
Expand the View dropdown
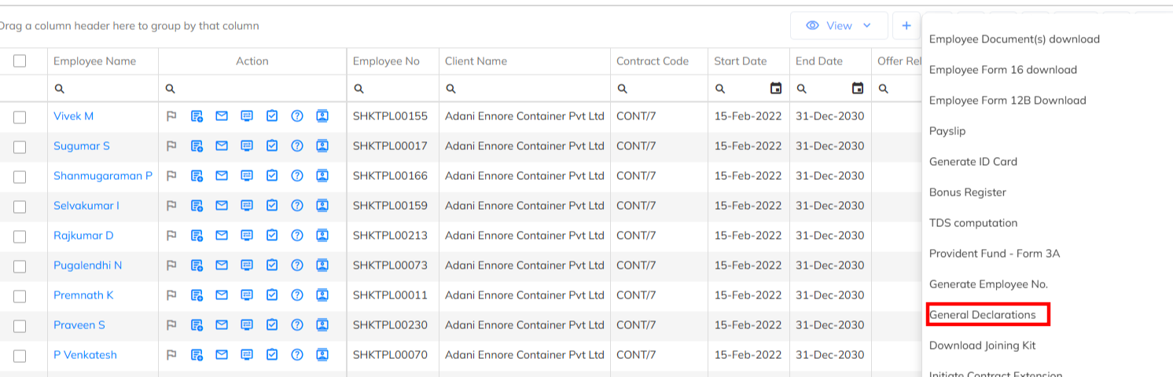tap(839, 26)
